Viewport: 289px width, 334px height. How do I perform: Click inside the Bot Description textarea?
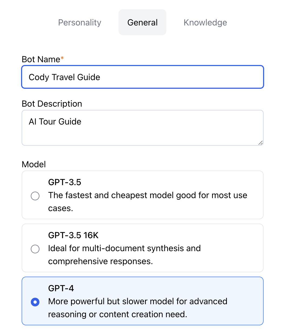tap(142, 133)
